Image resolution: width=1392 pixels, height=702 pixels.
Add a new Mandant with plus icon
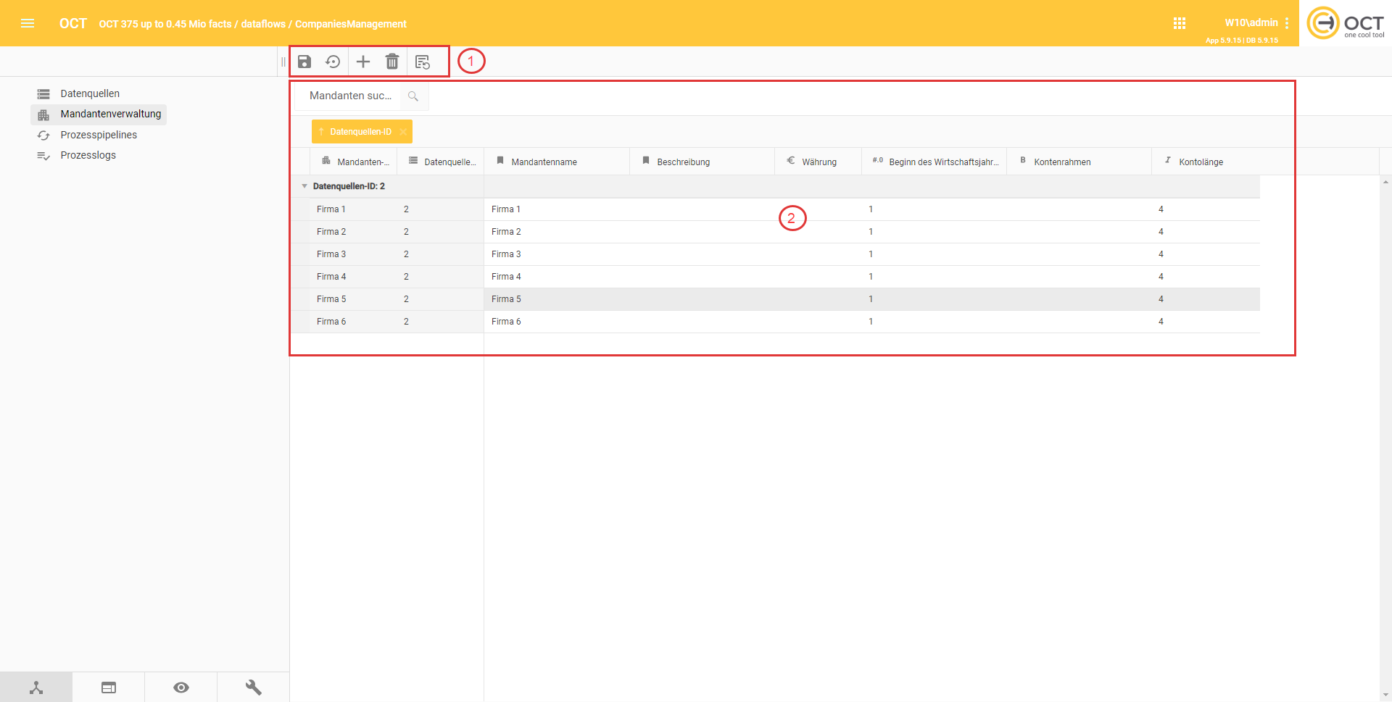pyautogui.click(x=363, y=62)
